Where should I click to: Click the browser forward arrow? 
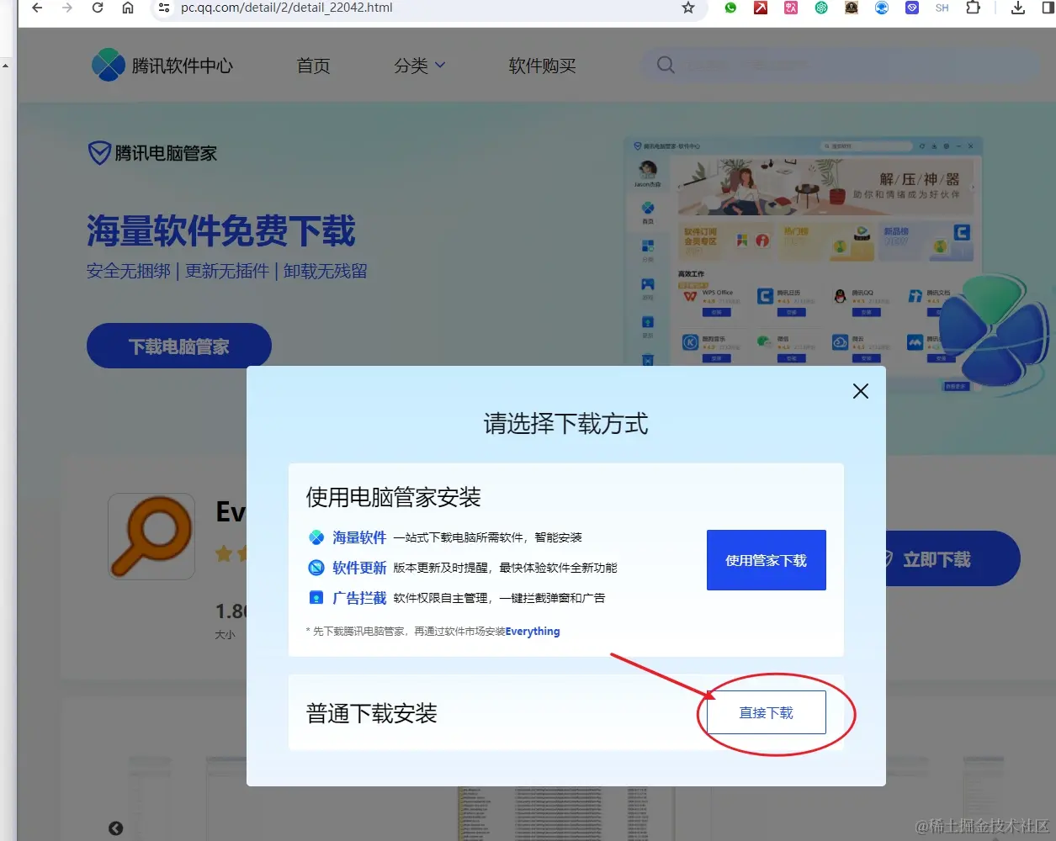pyautogui.click(x=67, y=8)
